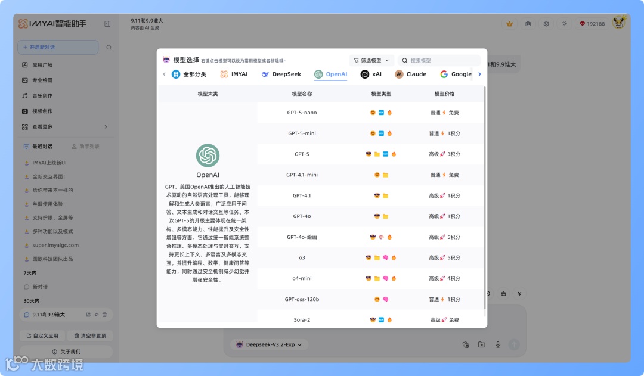Screen dimensions: 644x376
Task: Open the crown membership icon in header
Action: (x=509, y=24)
